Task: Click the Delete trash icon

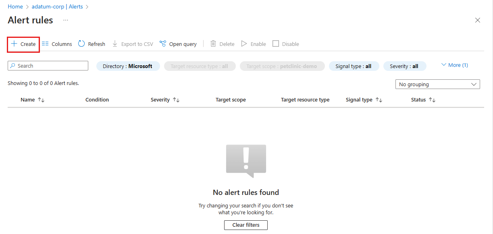Action: click(x=213, y=44)
